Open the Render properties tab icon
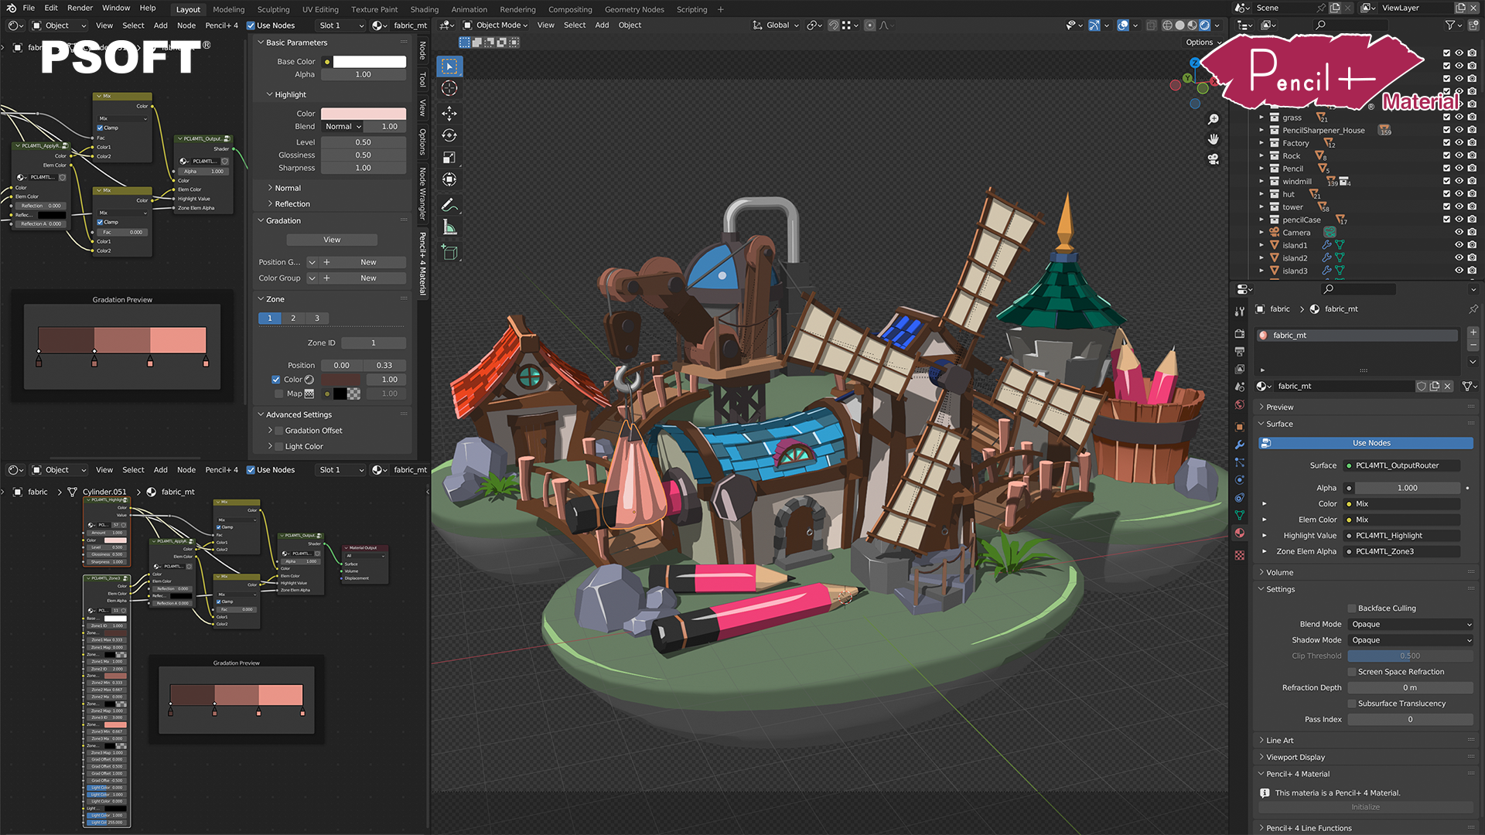Viewport: 1485px width, 835px height. (1240, 333)
